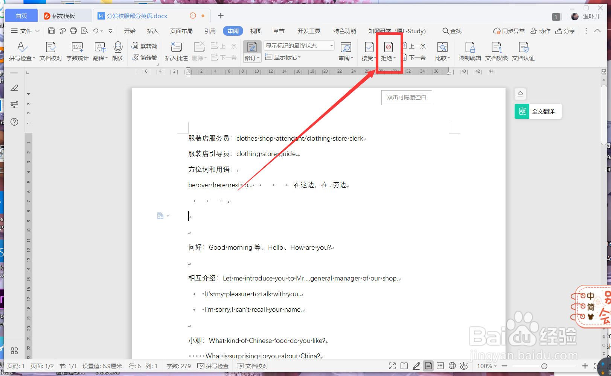Image resolution: width=611 pixels, height=376 pixels.
Task: Enter full screen view from status bar
Action: tap(392, 366)
